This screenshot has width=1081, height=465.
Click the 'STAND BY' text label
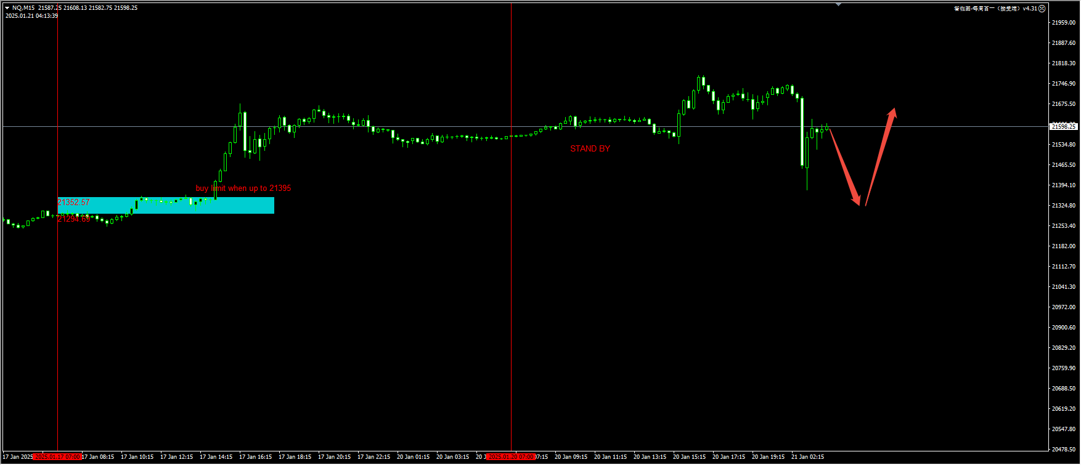pos(590,148)
